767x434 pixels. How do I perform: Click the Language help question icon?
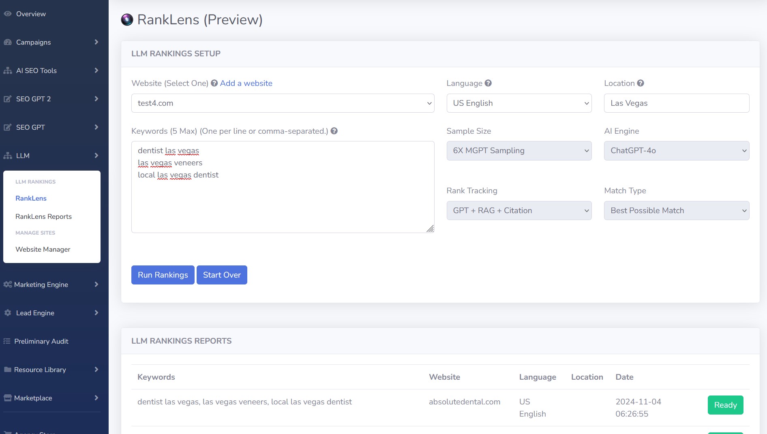point(488,83)
